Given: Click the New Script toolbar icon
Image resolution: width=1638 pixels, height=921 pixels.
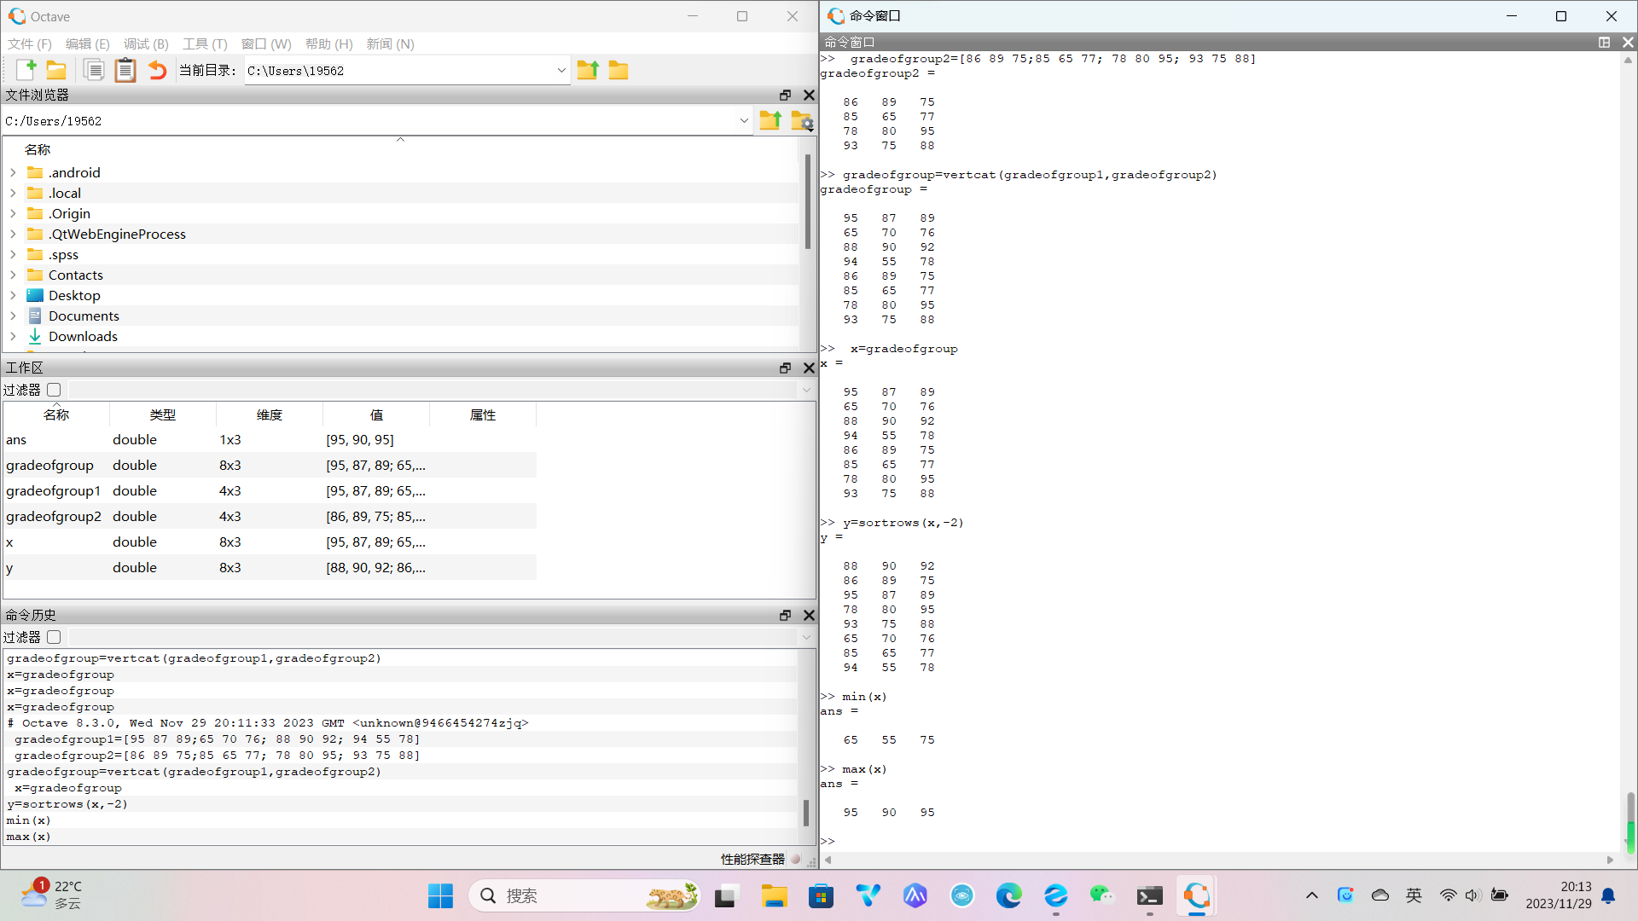Looking at the screenshot, I should 26,70.
